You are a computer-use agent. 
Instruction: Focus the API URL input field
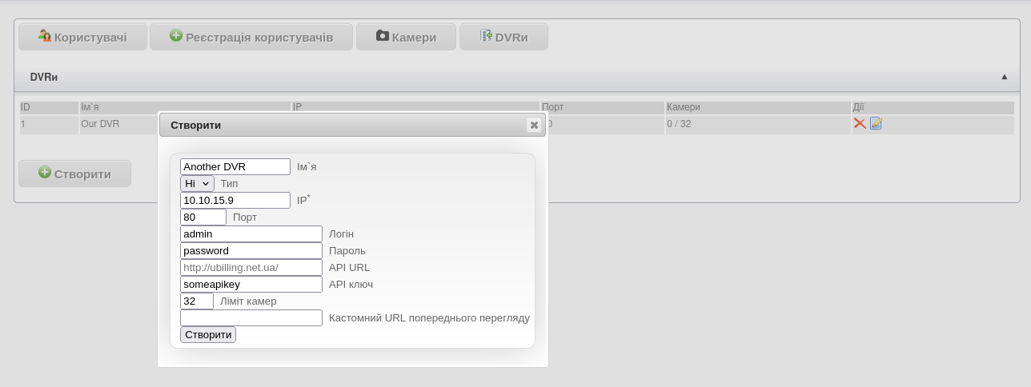[x=251, y=267]
